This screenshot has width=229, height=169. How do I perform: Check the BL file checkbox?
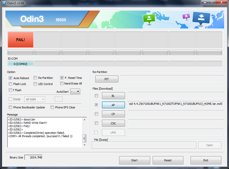[96, 96]
